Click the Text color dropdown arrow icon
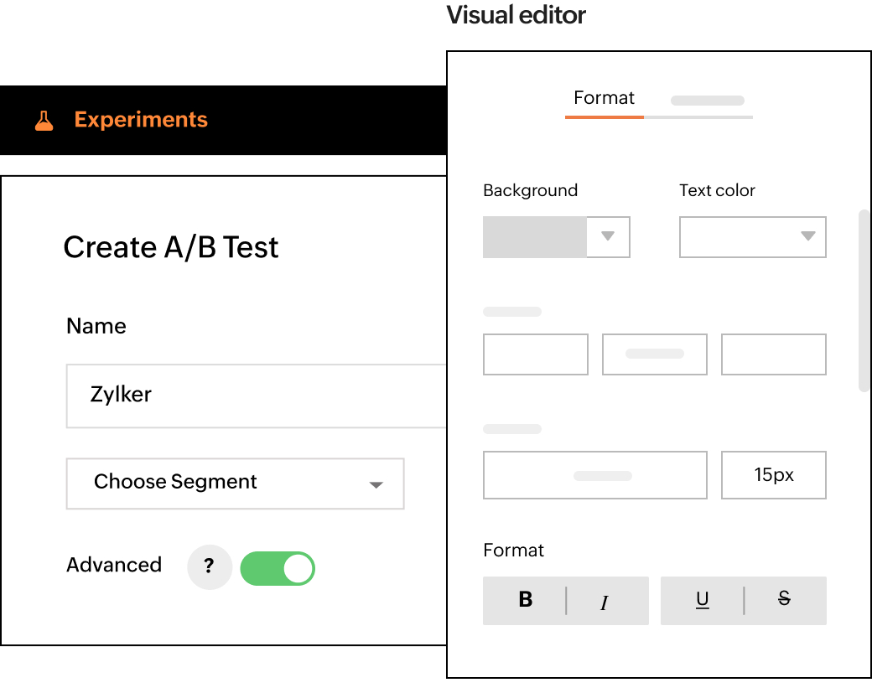This screenshot has height=693, width=872. 809,237
